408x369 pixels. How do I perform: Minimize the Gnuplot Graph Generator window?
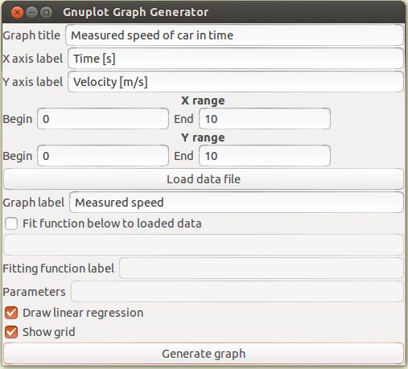32,12
